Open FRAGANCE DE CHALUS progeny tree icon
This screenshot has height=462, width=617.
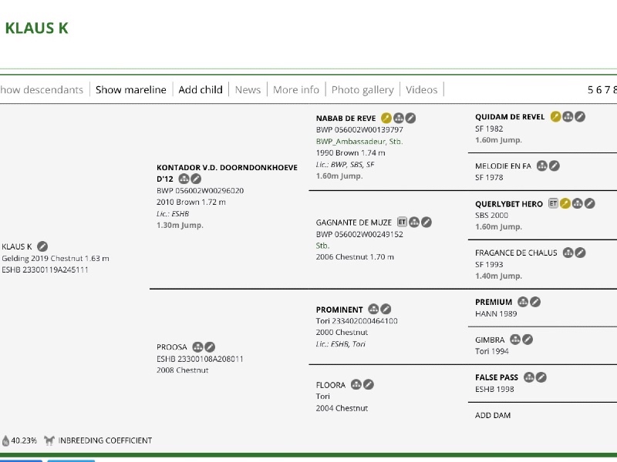pyautogui.click(x=568, y=253)
